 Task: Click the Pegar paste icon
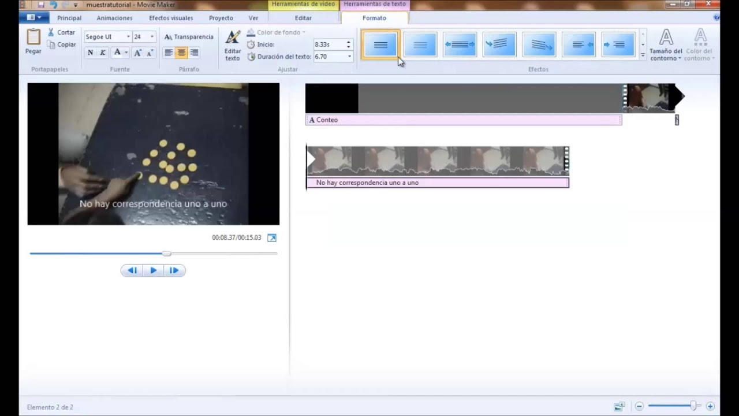33,37
